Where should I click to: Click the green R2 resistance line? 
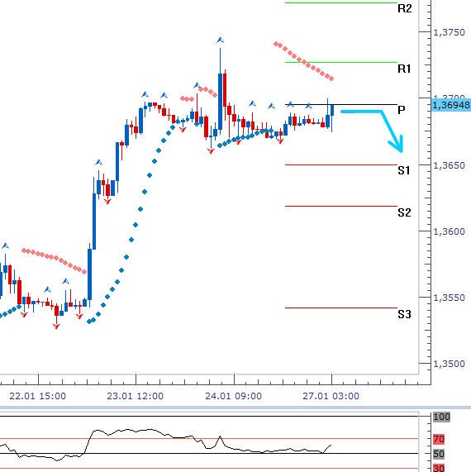point(341,2)
